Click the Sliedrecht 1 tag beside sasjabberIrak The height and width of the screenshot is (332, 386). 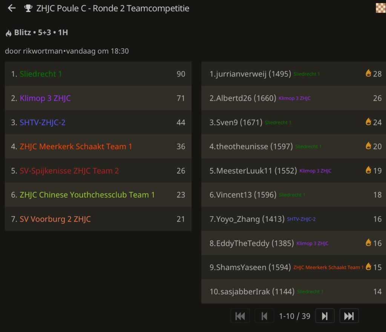[310, 292]
